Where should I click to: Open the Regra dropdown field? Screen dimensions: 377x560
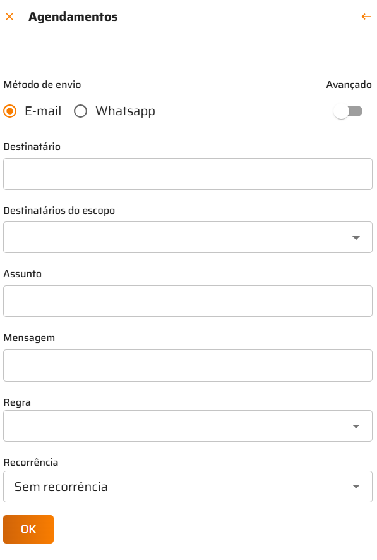pos(188,426)
